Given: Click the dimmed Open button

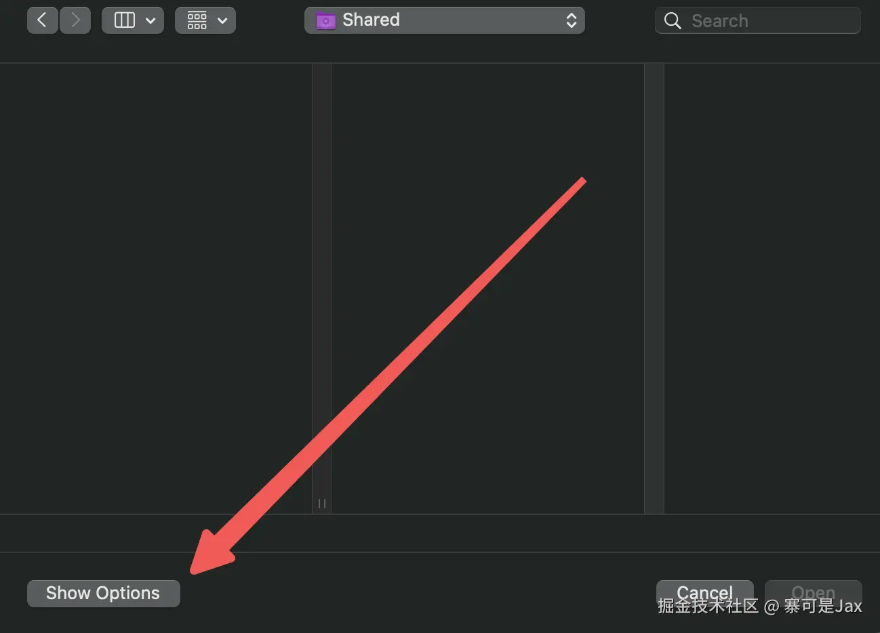Looking at the screenshot, I should click(x=814, y=593).
